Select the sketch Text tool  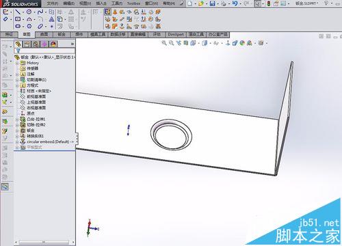[52, 19]
